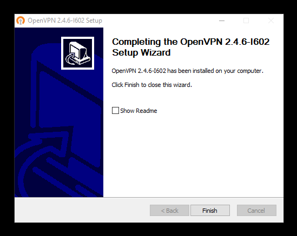Click the orange OpenVPN logo in title bar
297x236 pixels.
(21, 21)
